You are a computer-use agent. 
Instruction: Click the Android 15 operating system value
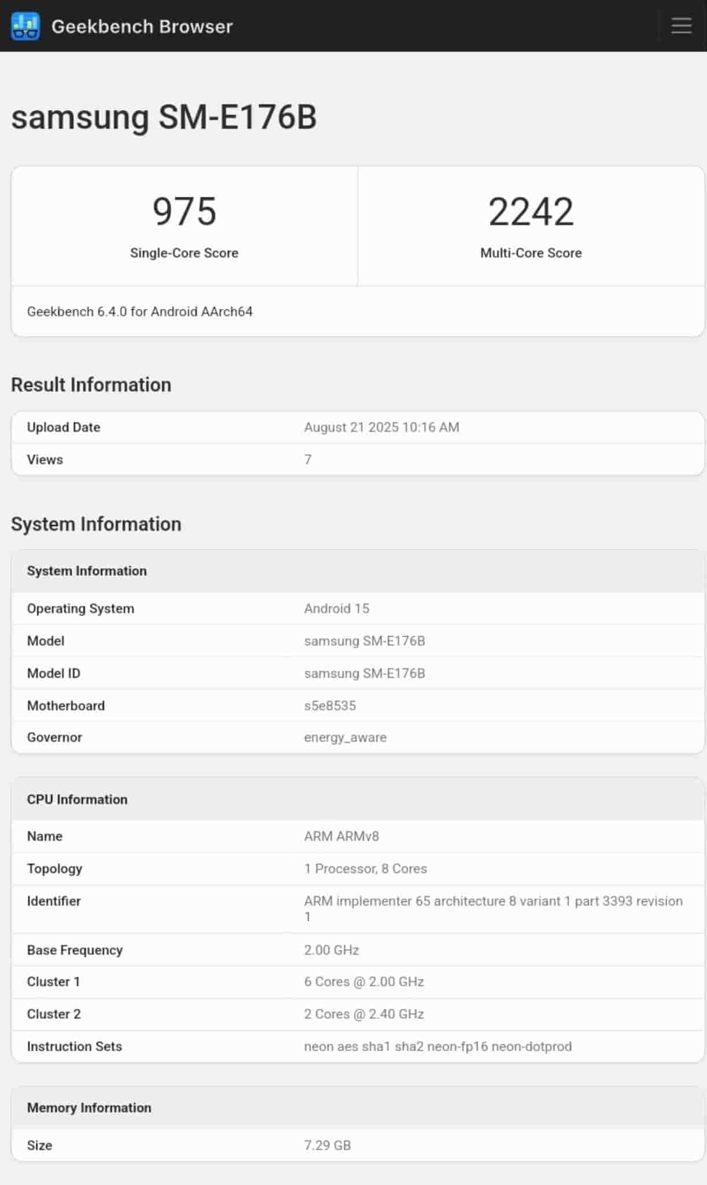coord(336,609)
